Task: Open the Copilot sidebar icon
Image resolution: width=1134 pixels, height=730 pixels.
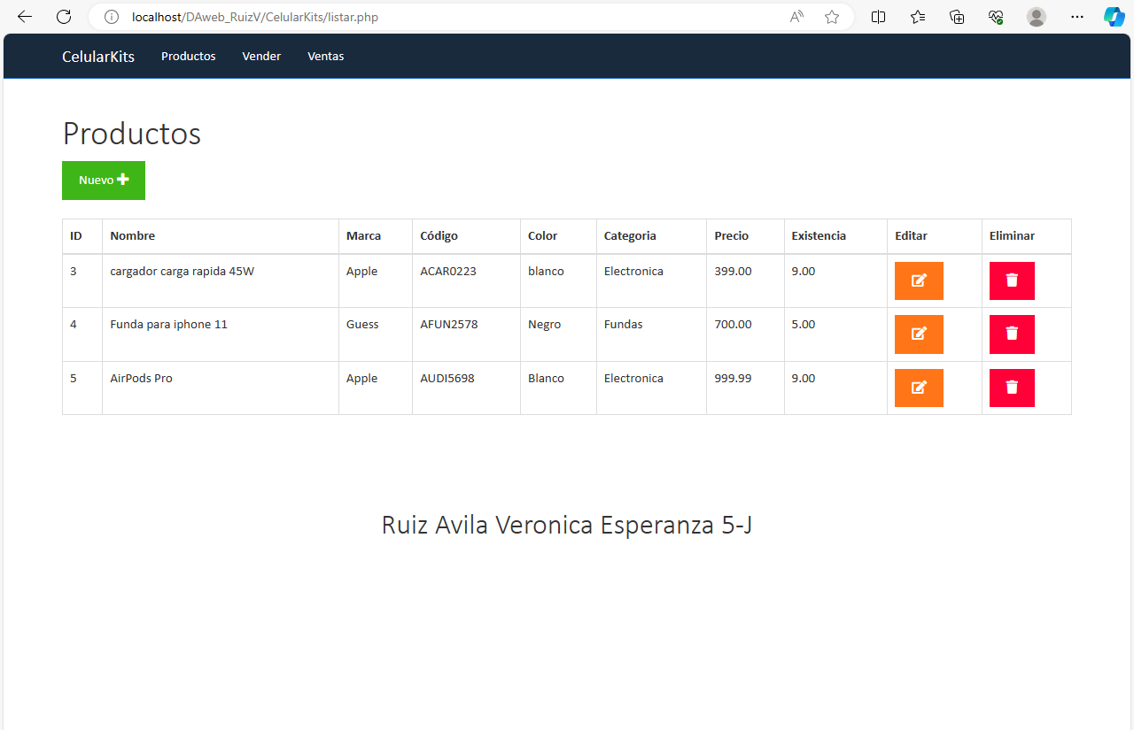Action: (x=1114, y=16)
